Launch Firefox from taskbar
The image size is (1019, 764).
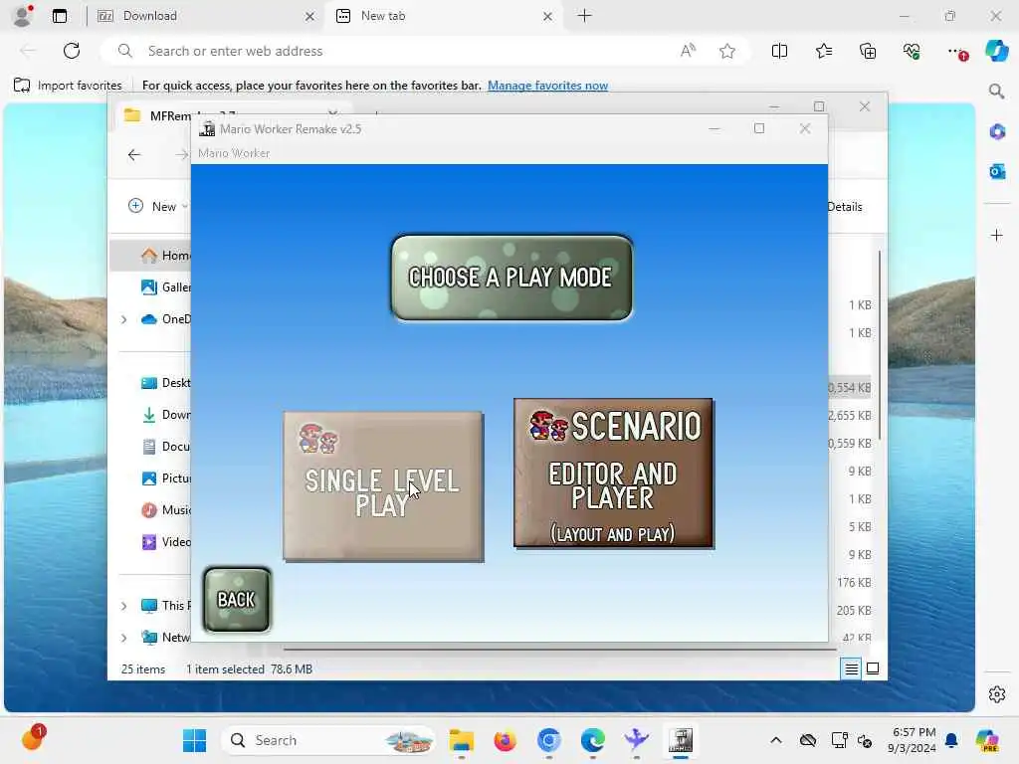(505, 740)
